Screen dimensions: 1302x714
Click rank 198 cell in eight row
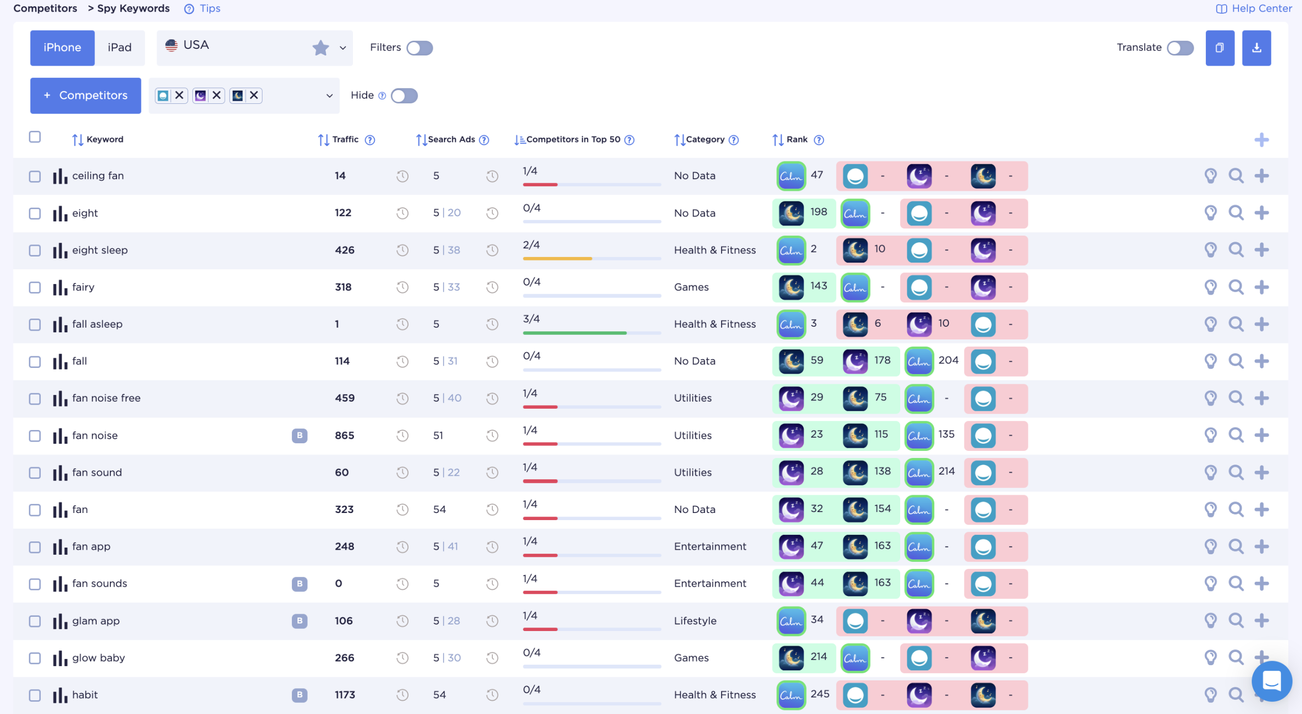(804, 213)
